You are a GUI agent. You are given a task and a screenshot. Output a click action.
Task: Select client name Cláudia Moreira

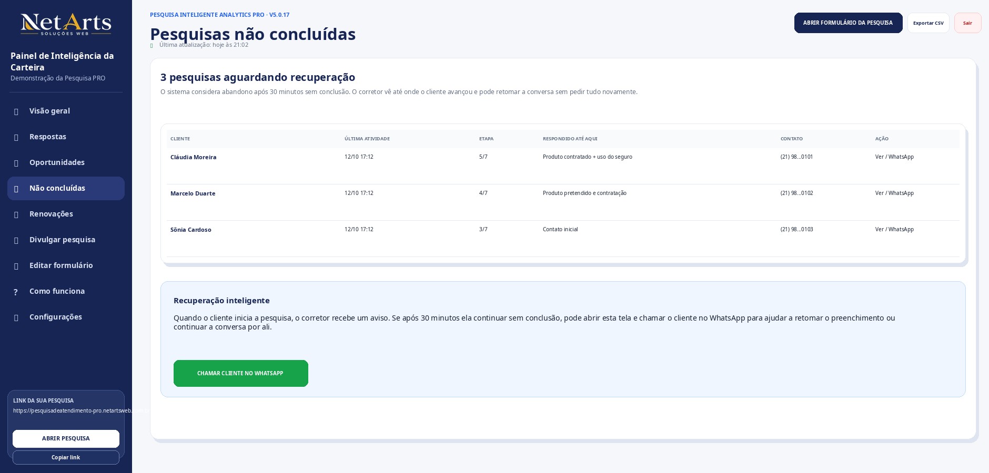(x=193, y=157)
